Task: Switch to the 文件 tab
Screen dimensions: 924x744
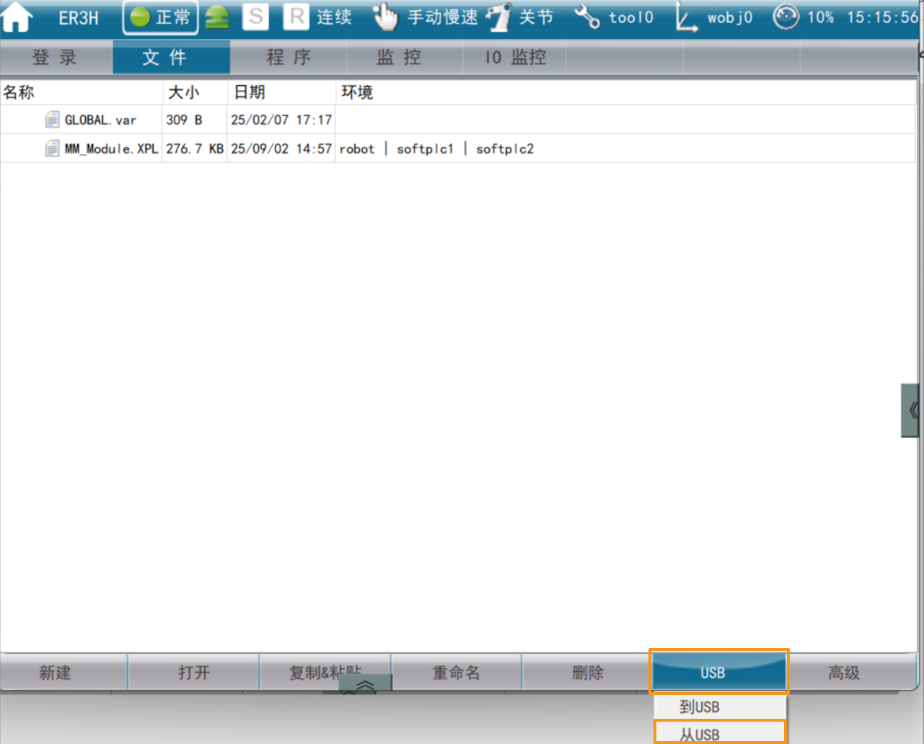Action: (171, 58)
